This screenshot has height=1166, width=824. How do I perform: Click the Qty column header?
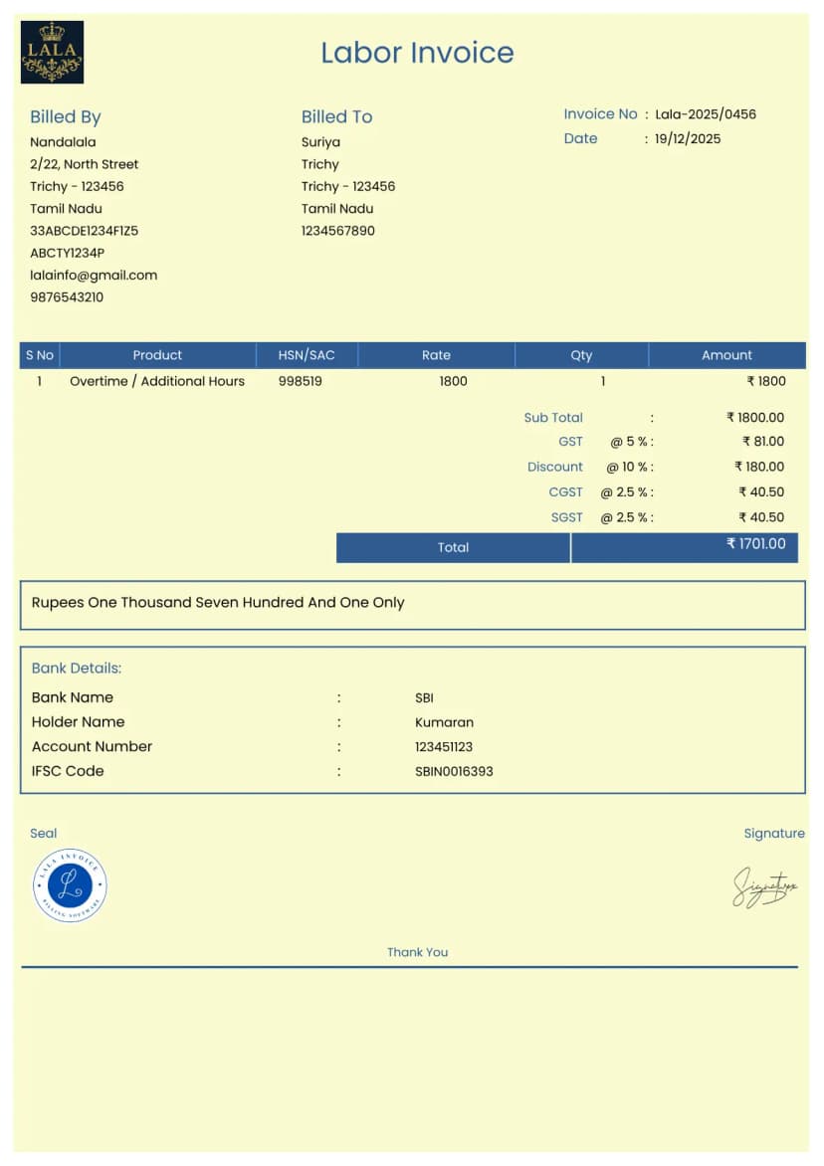point(581,355)
